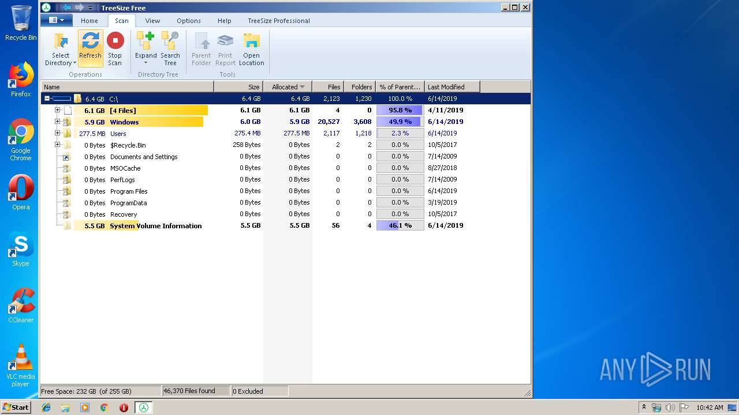Select the Documents and Settings row

coord(286,156)
